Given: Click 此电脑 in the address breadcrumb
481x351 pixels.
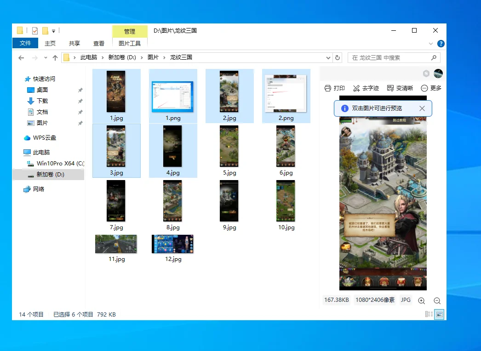Looking at the screenshot, I should pos(89,57).
